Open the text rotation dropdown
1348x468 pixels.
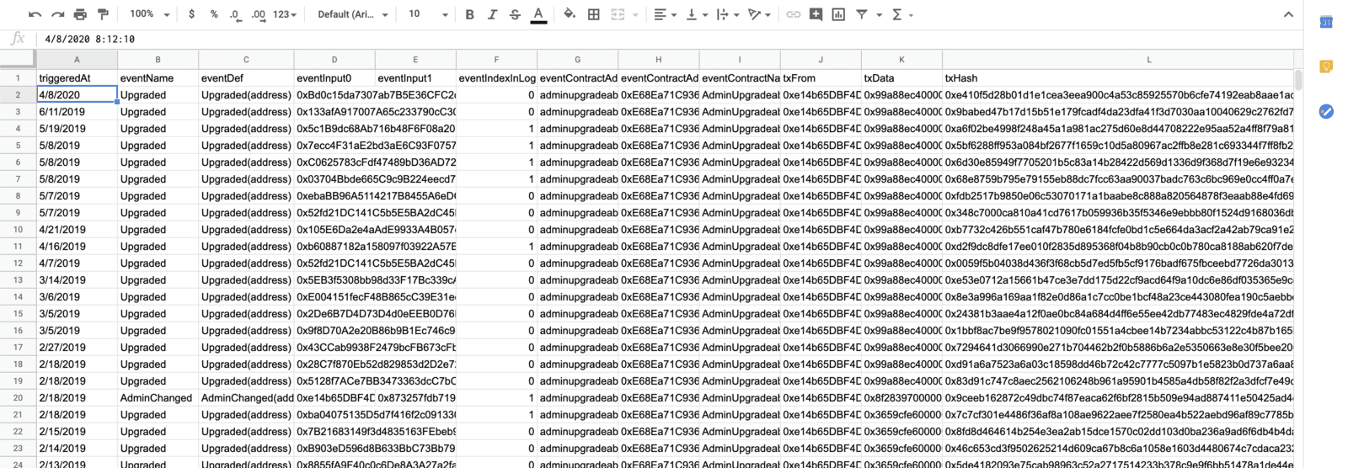point(758,14)
